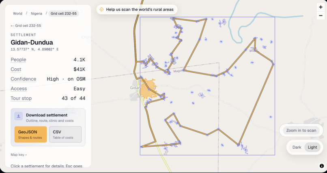Image resolution: width=327 pixels, height=173 pixels.
Task: Download GeoJSON shapes and routes
Action: (31, 134)
